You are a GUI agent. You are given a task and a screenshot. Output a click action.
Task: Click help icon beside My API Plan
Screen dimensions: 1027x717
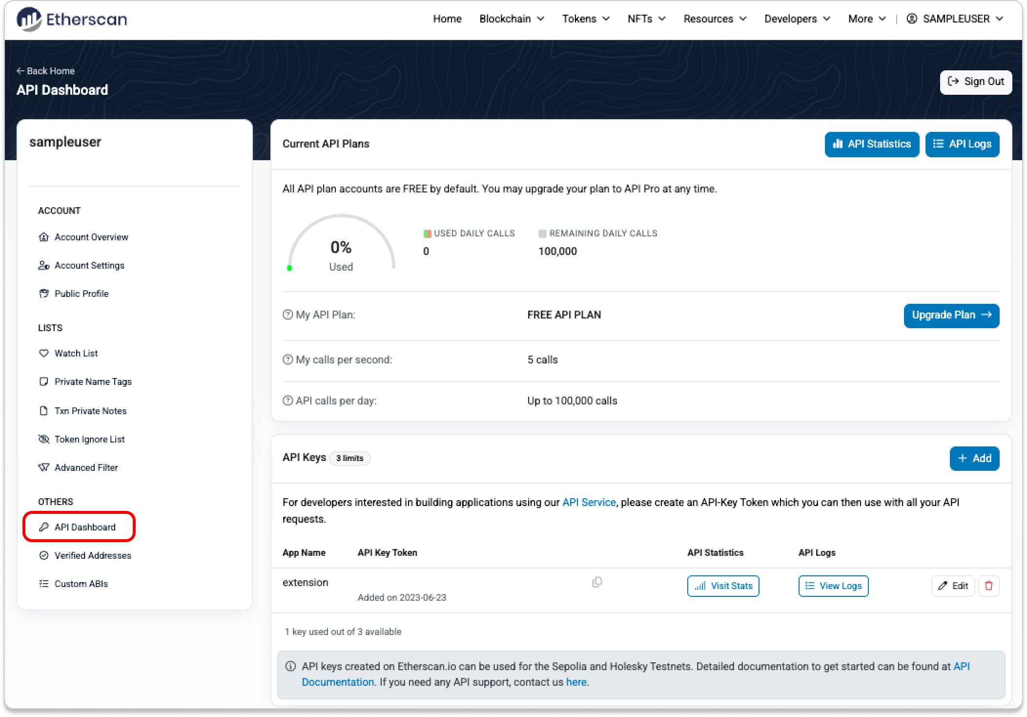click(288, 315)
